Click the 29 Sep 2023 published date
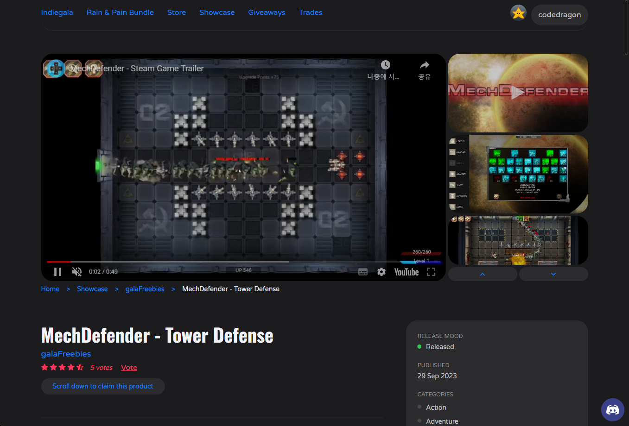 tap(437, 376)
